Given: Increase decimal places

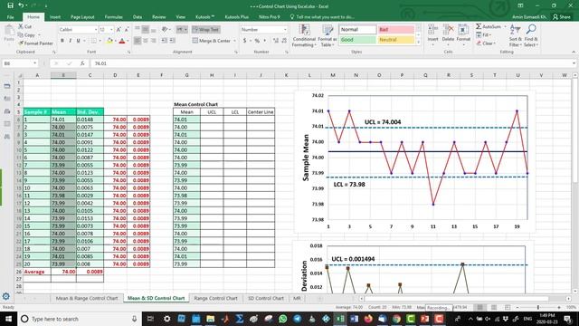Looking at the screenshot, I should click(x=275, y=41).
